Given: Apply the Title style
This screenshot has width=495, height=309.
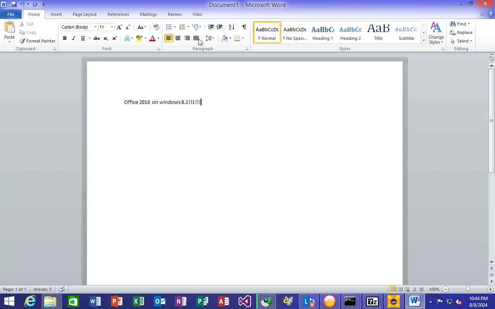Looking at the screenshot, I should [378, 32].
